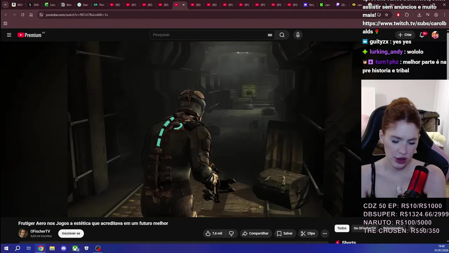Open the account avatar menu
This screenshot has width=449, height=253.
(435, 35)
